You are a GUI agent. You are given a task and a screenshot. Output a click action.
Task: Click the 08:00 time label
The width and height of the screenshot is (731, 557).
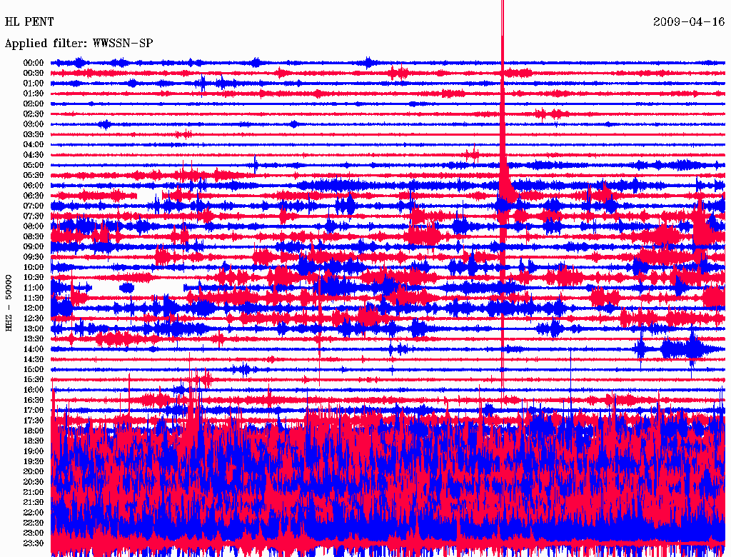tap(34, 226)
